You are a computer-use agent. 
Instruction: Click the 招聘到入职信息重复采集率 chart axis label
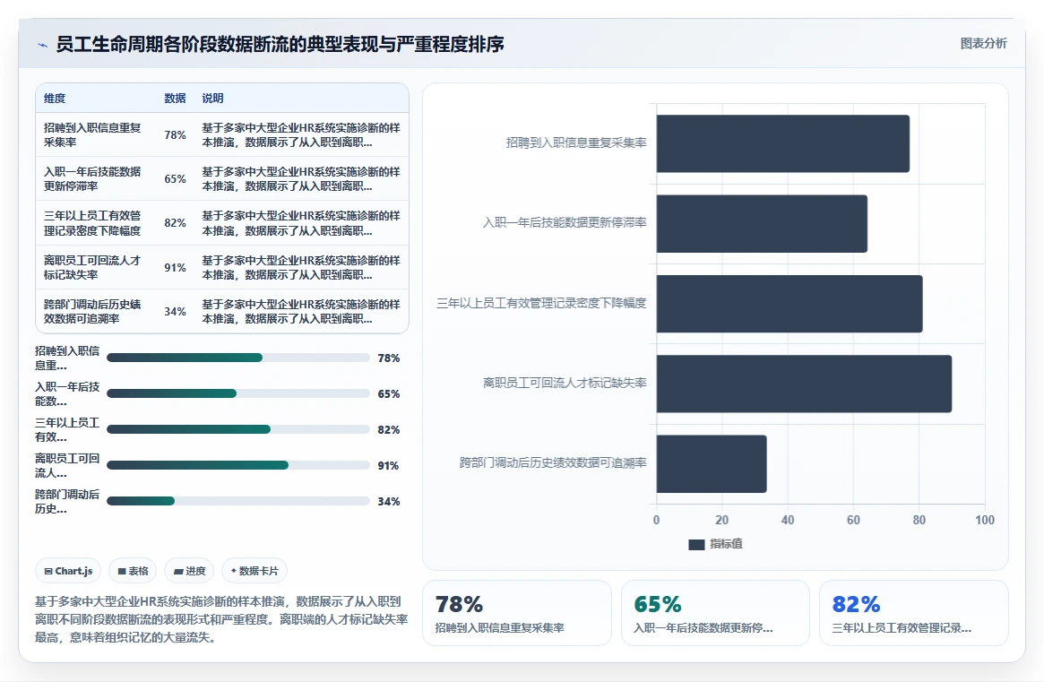click(x=576, y=142)
